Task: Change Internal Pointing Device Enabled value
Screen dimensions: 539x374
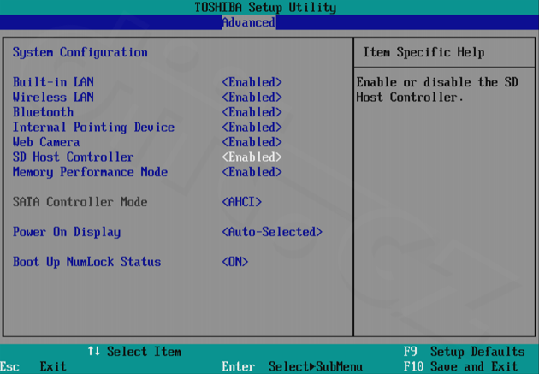Action: tap(252, 128)
